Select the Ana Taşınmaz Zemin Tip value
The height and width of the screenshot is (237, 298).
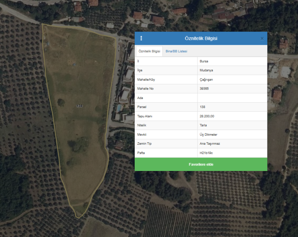tap(209, 144)
